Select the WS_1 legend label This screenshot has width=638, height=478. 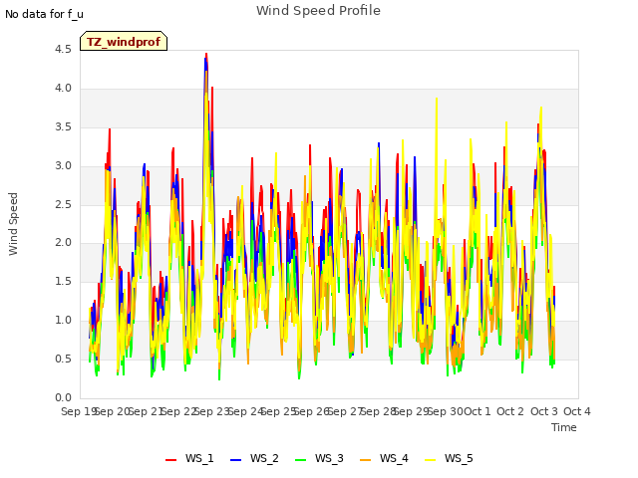[x=199, y=458]
